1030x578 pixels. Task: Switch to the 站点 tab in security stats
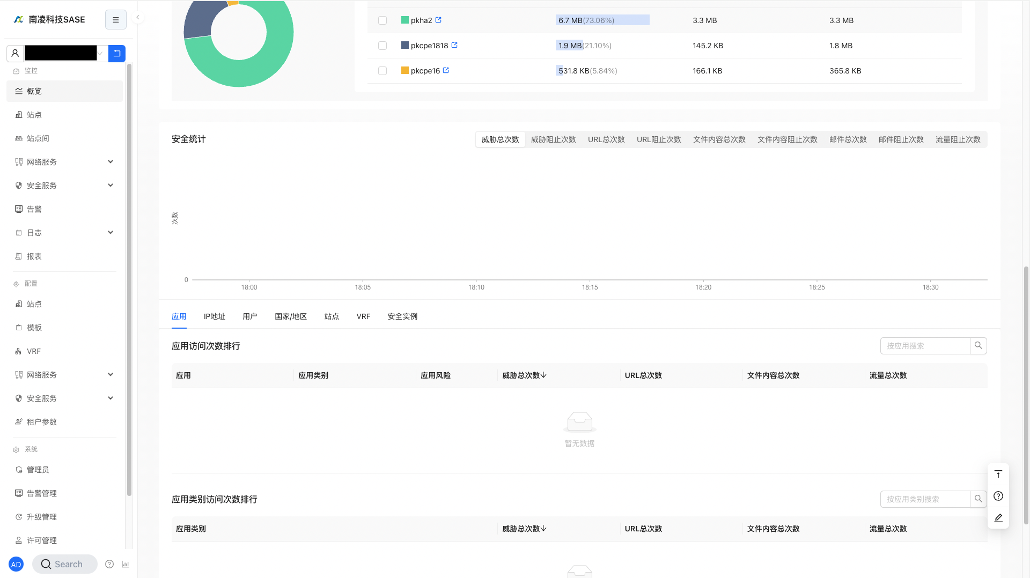(332, 316)
